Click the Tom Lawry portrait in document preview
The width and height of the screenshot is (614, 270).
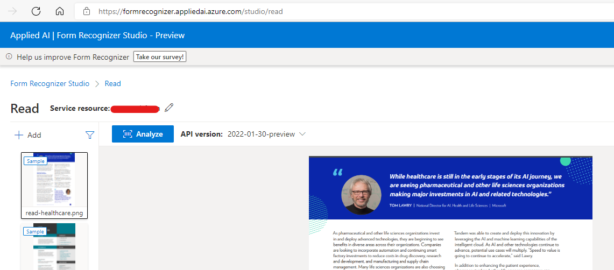point(361,195)
